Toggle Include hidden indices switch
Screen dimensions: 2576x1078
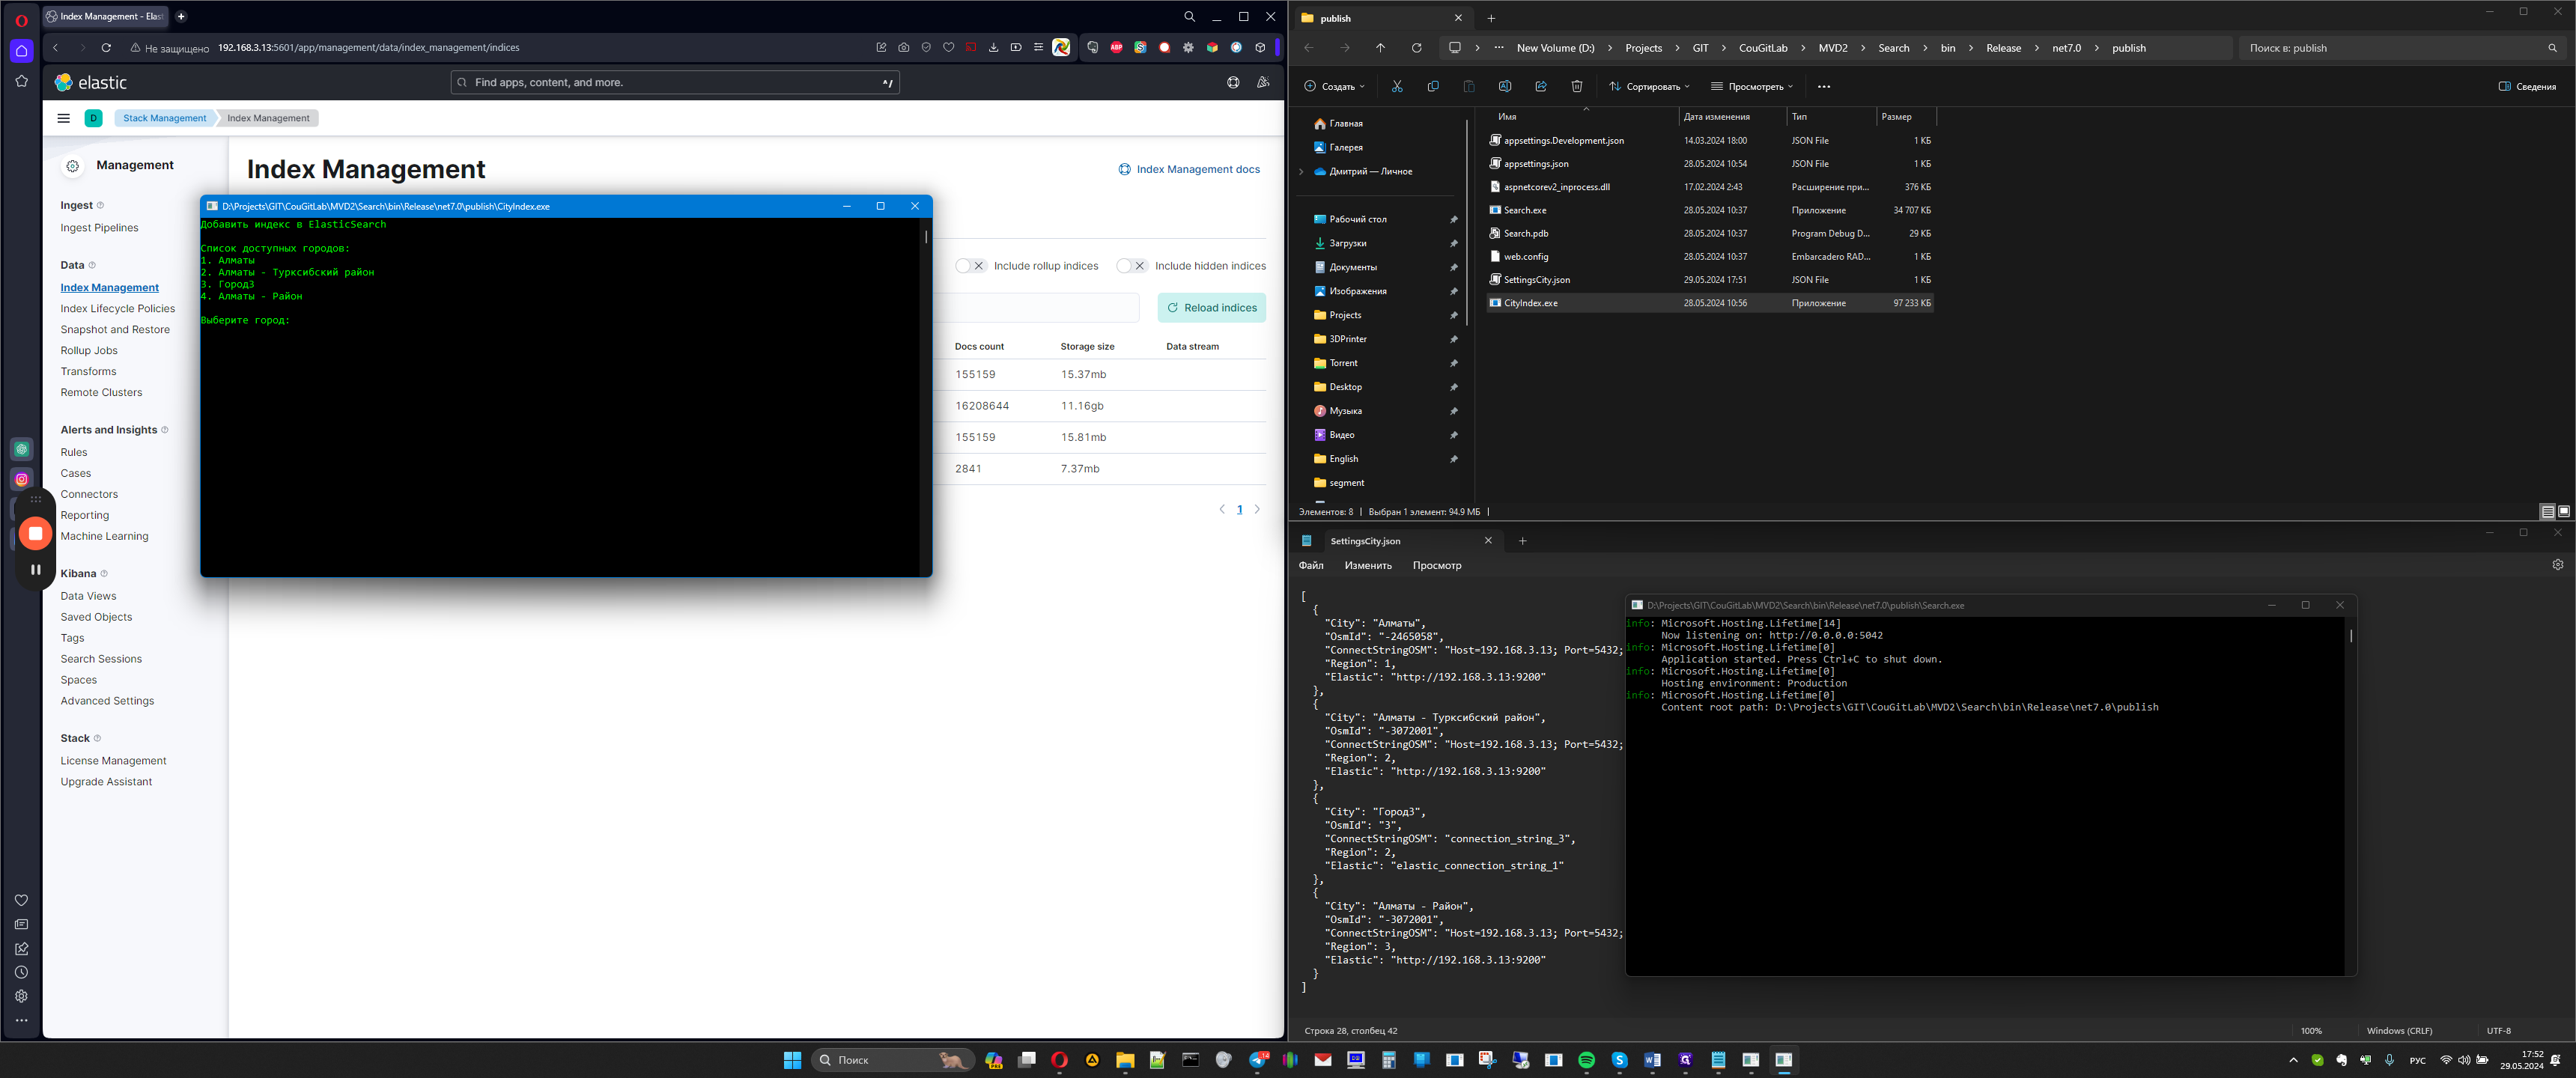(x=1132, y=266)
